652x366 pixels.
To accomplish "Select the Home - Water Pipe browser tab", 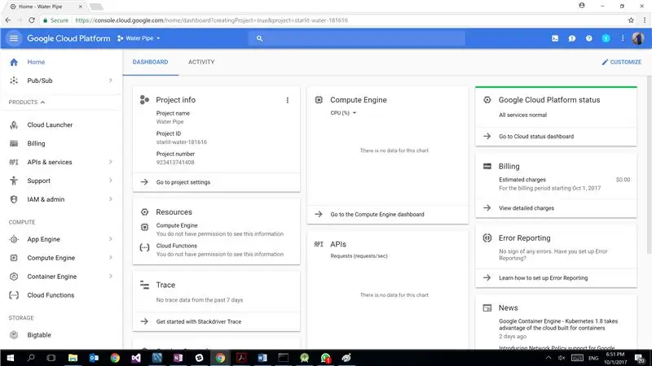I will (45, 7).
